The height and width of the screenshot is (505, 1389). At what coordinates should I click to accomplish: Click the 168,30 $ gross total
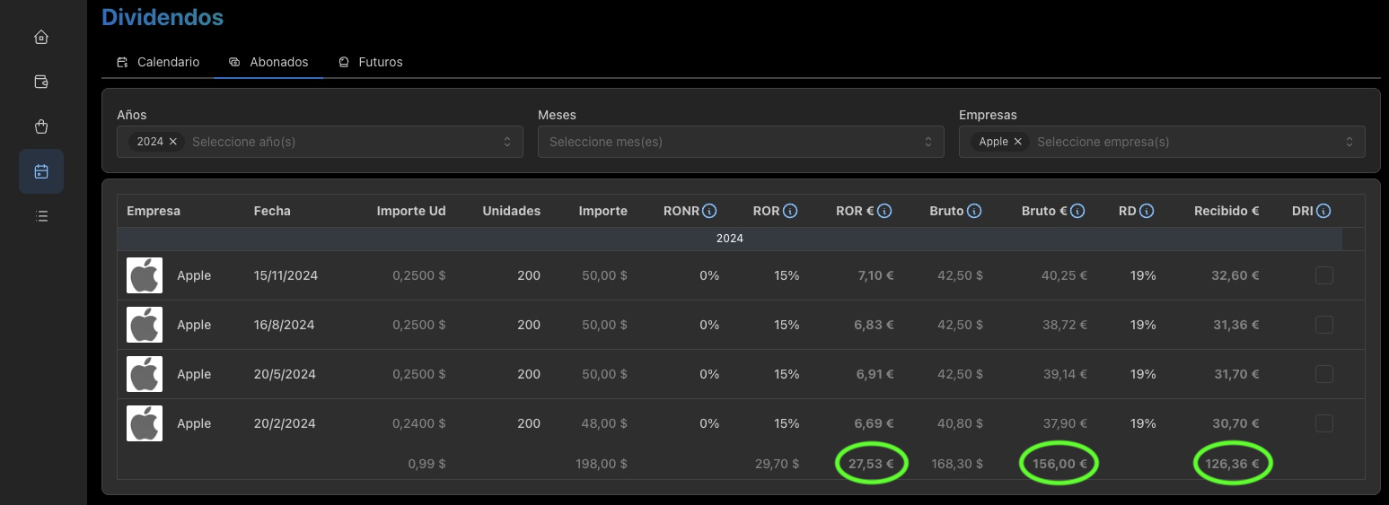tap(957, 464)
